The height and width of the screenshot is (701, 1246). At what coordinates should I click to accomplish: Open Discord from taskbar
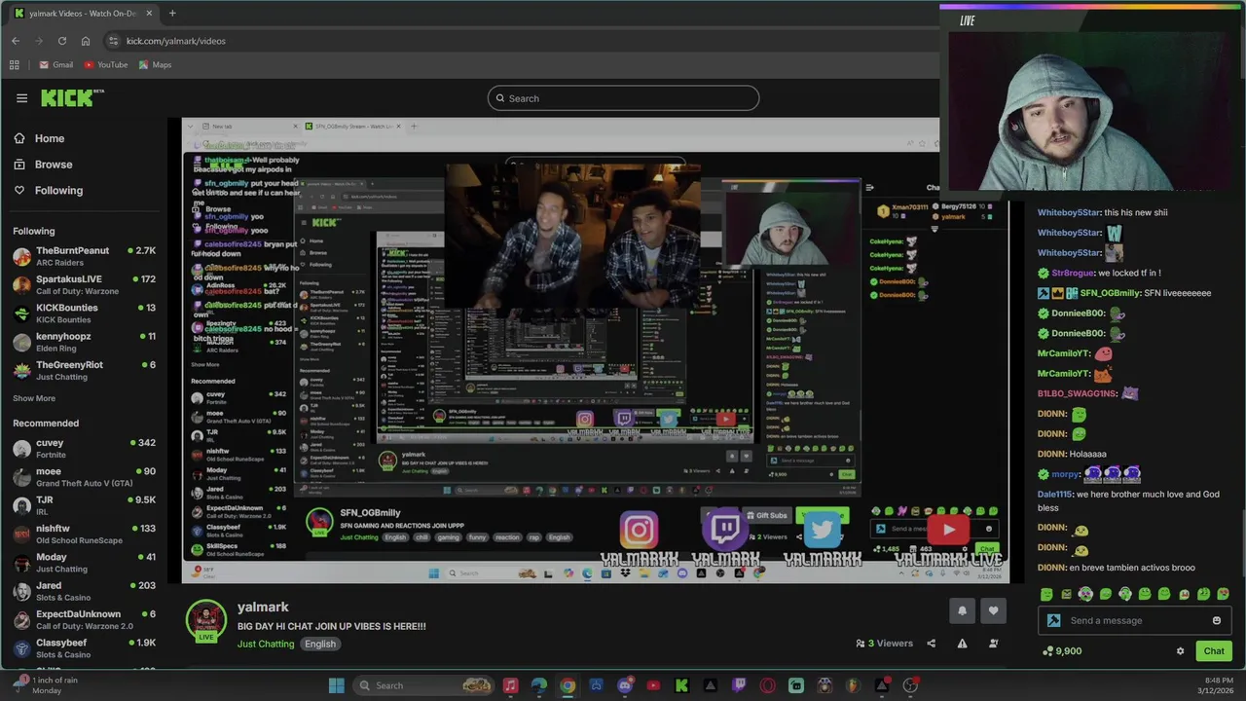[x=625, y=685]
